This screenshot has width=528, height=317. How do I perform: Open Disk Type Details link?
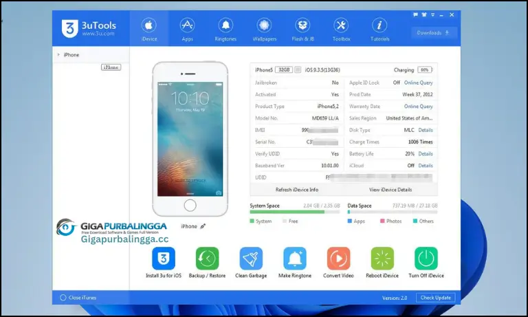pyautogui.click(x=426, y=130)
